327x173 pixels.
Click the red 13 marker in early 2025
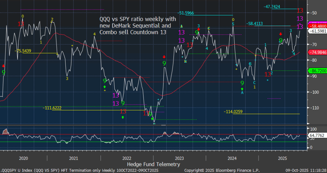coord(268,74)
